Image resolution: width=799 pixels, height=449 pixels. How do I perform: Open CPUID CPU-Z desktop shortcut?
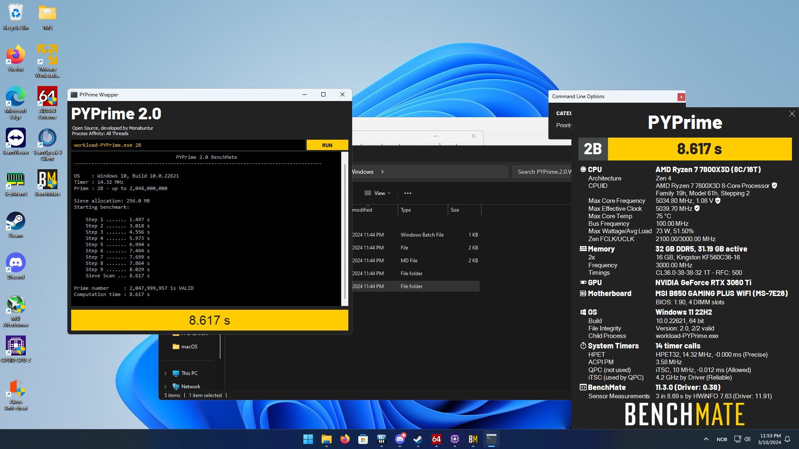pyautogui.click(x=16, y=349)
